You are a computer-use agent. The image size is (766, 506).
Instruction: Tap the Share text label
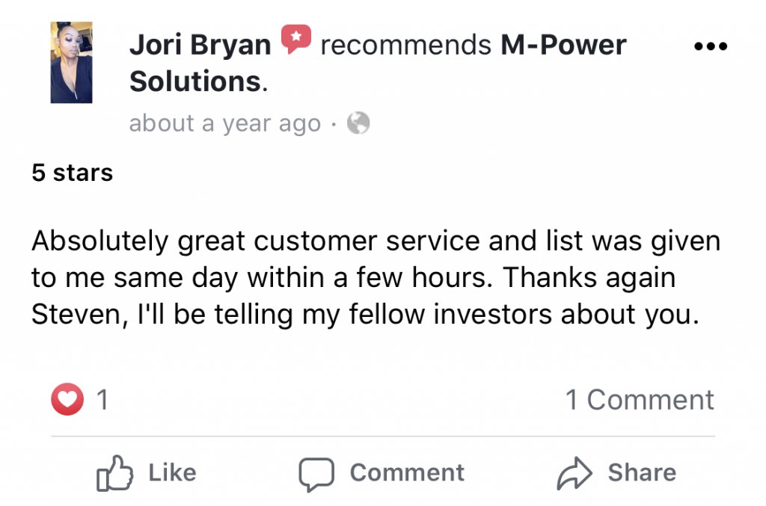tap(642, 472)
